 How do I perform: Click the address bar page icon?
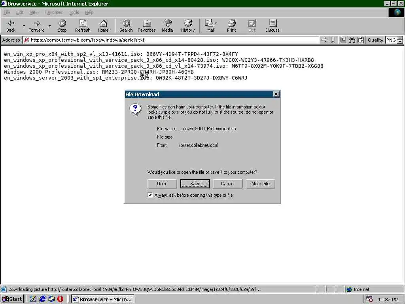26,40
